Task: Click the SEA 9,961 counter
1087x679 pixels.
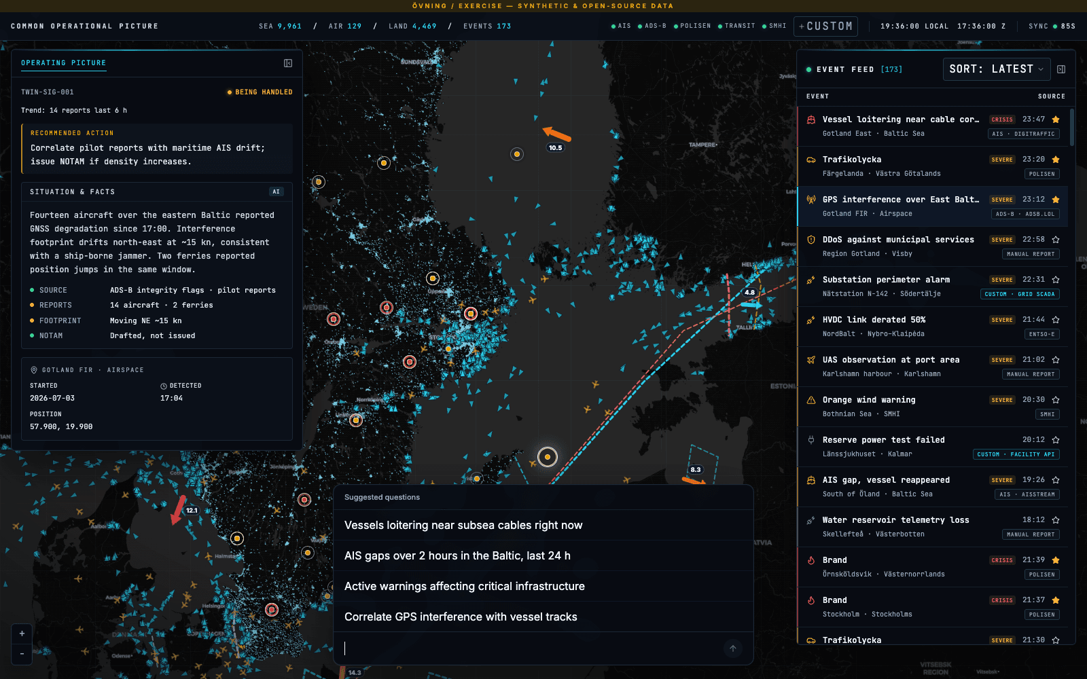Action: [x=280, y=26]
